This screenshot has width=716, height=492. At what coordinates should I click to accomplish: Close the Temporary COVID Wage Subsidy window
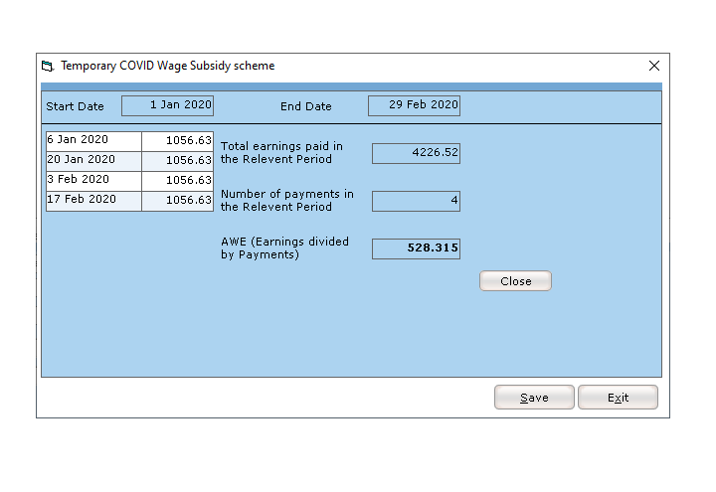(x=653, y=66)
